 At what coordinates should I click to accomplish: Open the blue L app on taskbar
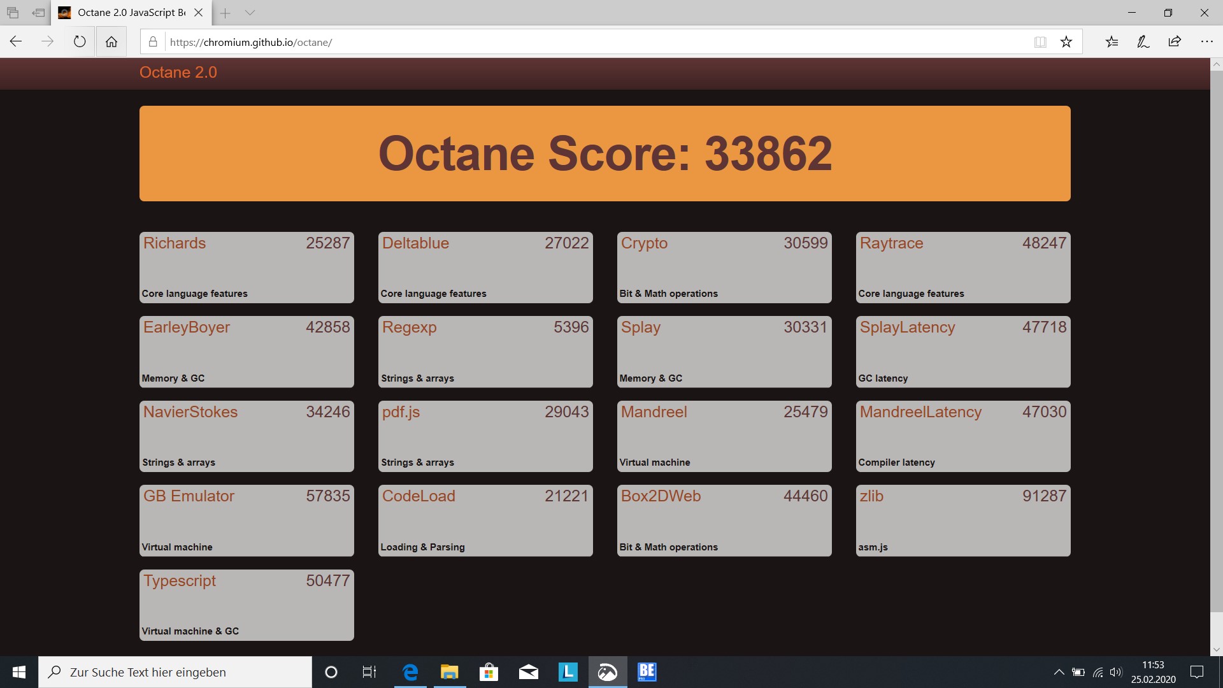pyautogui.click(x=568, y=672)
